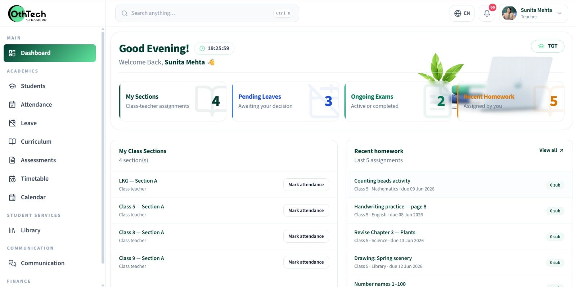
Task: Select Timetable menu item
Action: pos(50,179)
